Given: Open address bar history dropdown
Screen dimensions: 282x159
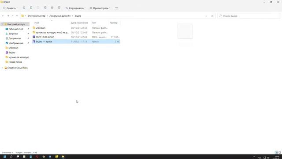Looking at the screenshot, I should coord(206,16).
